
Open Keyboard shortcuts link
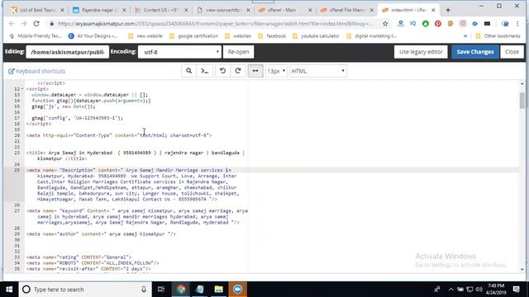[x=36, y=71]
